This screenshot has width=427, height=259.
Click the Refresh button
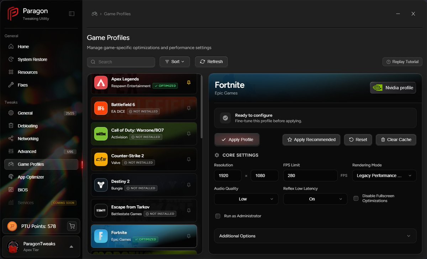211,61
